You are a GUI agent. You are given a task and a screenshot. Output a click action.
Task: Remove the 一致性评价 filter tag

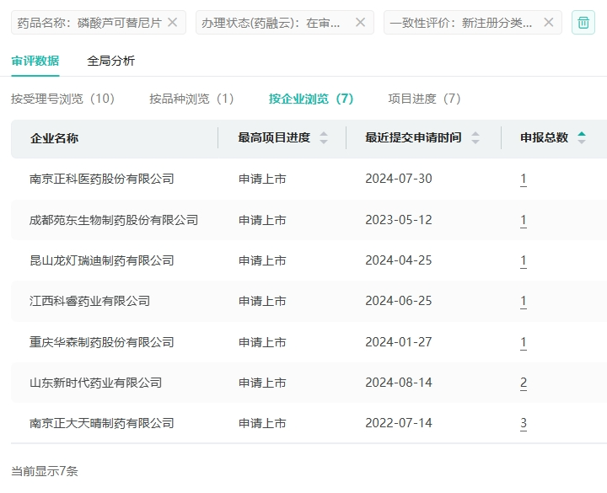549,23
